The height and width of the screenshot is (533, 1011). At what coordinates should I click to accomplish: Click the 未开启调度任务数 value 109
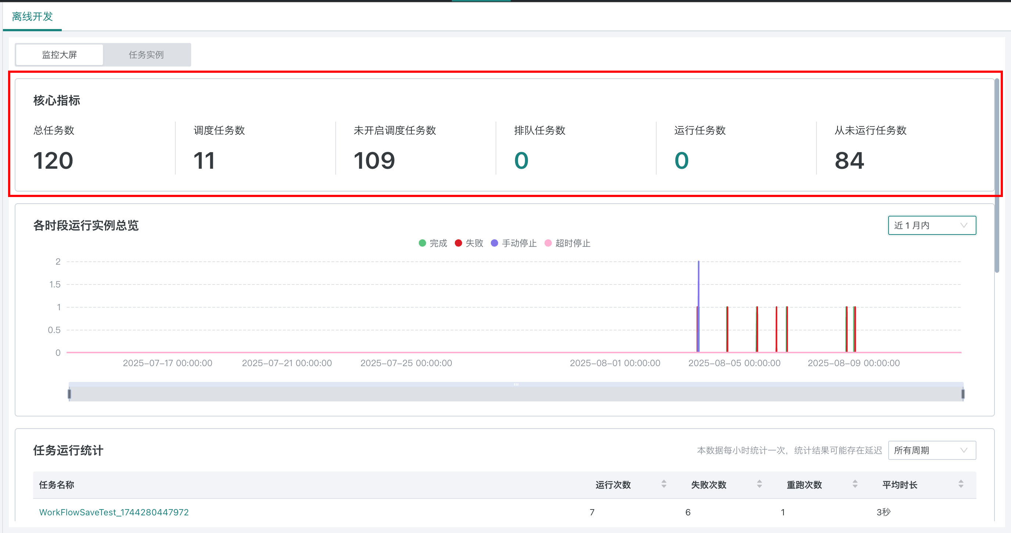[x=374, y=161]
